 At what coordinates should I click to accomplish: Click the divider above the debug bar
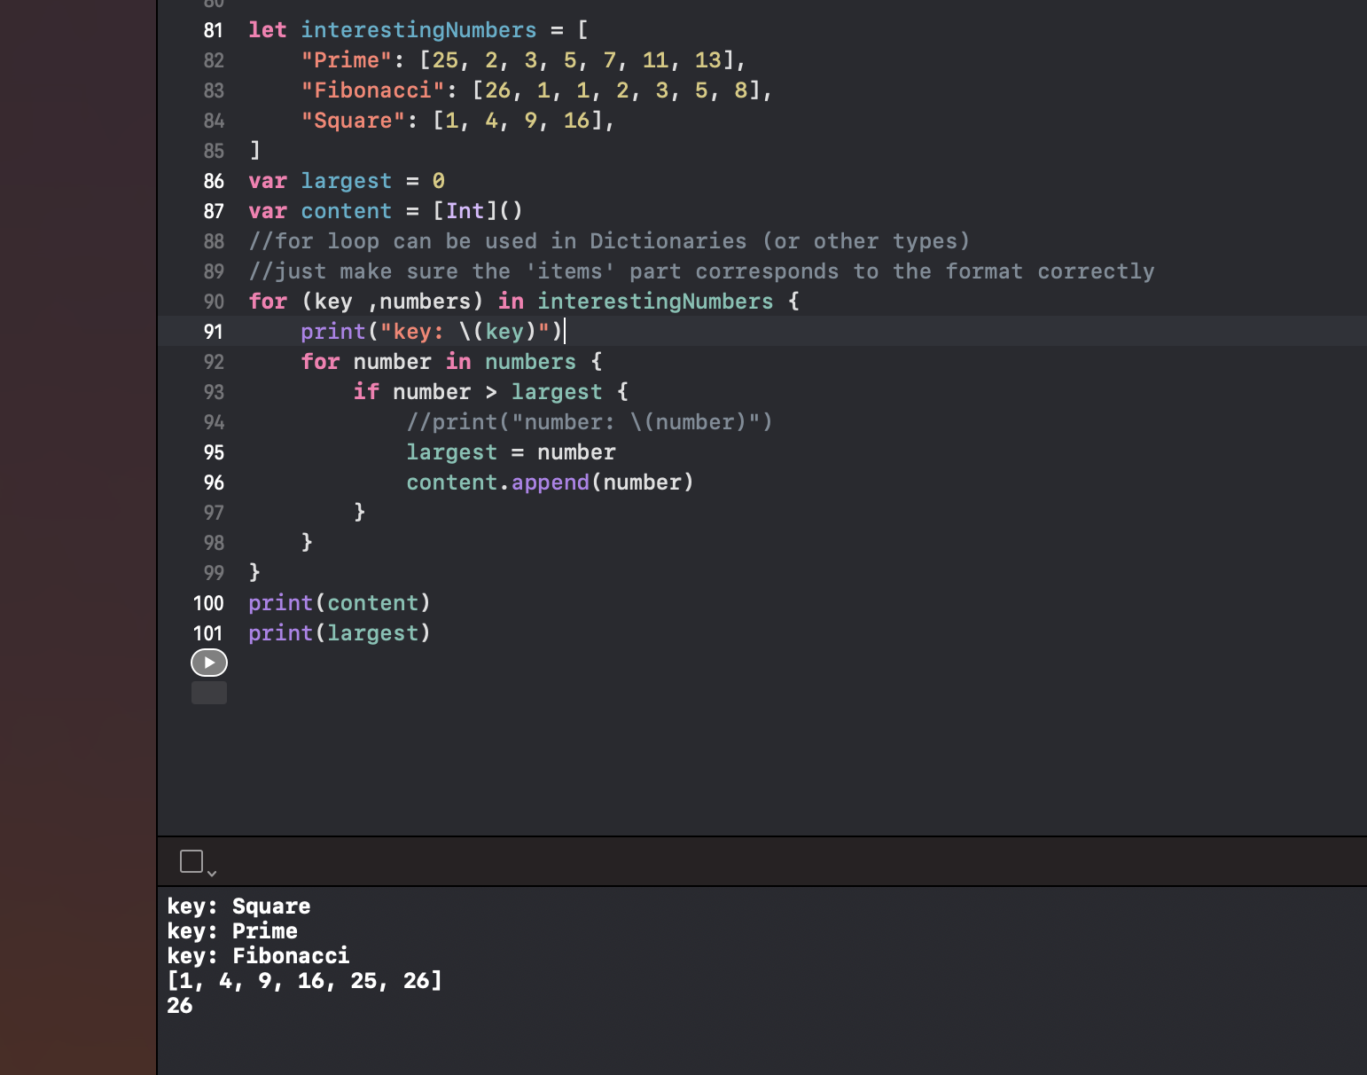tap(762, 836)
